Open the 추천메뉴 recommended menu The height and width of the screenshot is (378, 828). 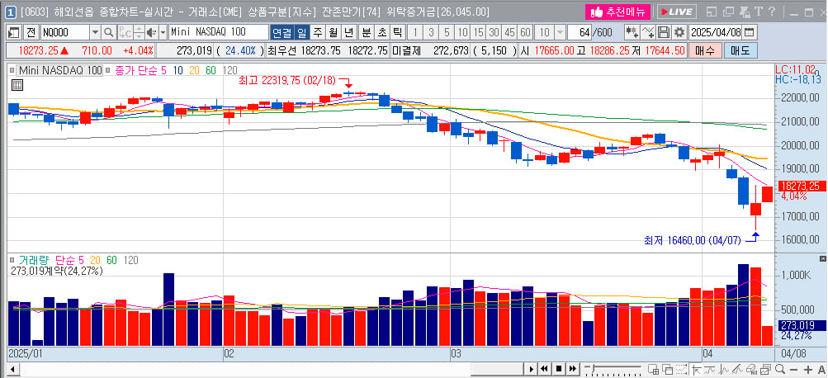(617, 12)
